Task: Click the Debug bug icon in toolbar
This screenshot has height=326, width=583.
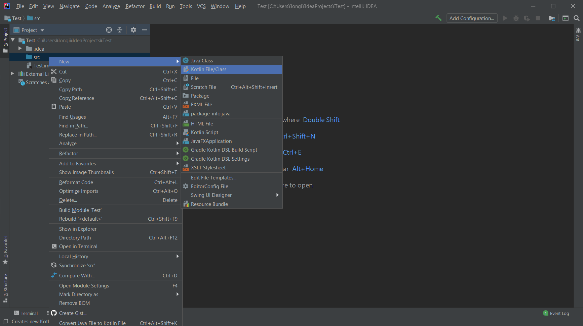Action: tap(516, 18)
